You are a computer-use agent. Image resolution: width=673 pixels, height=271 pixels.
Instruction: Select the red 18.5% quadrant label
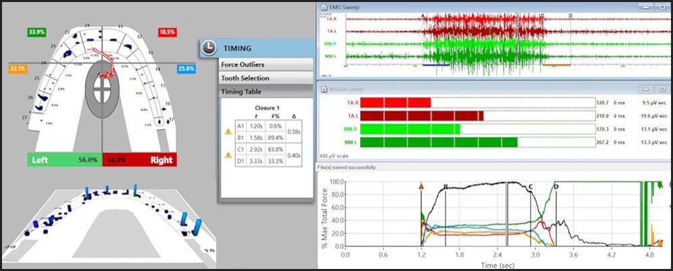pos(168,32)
